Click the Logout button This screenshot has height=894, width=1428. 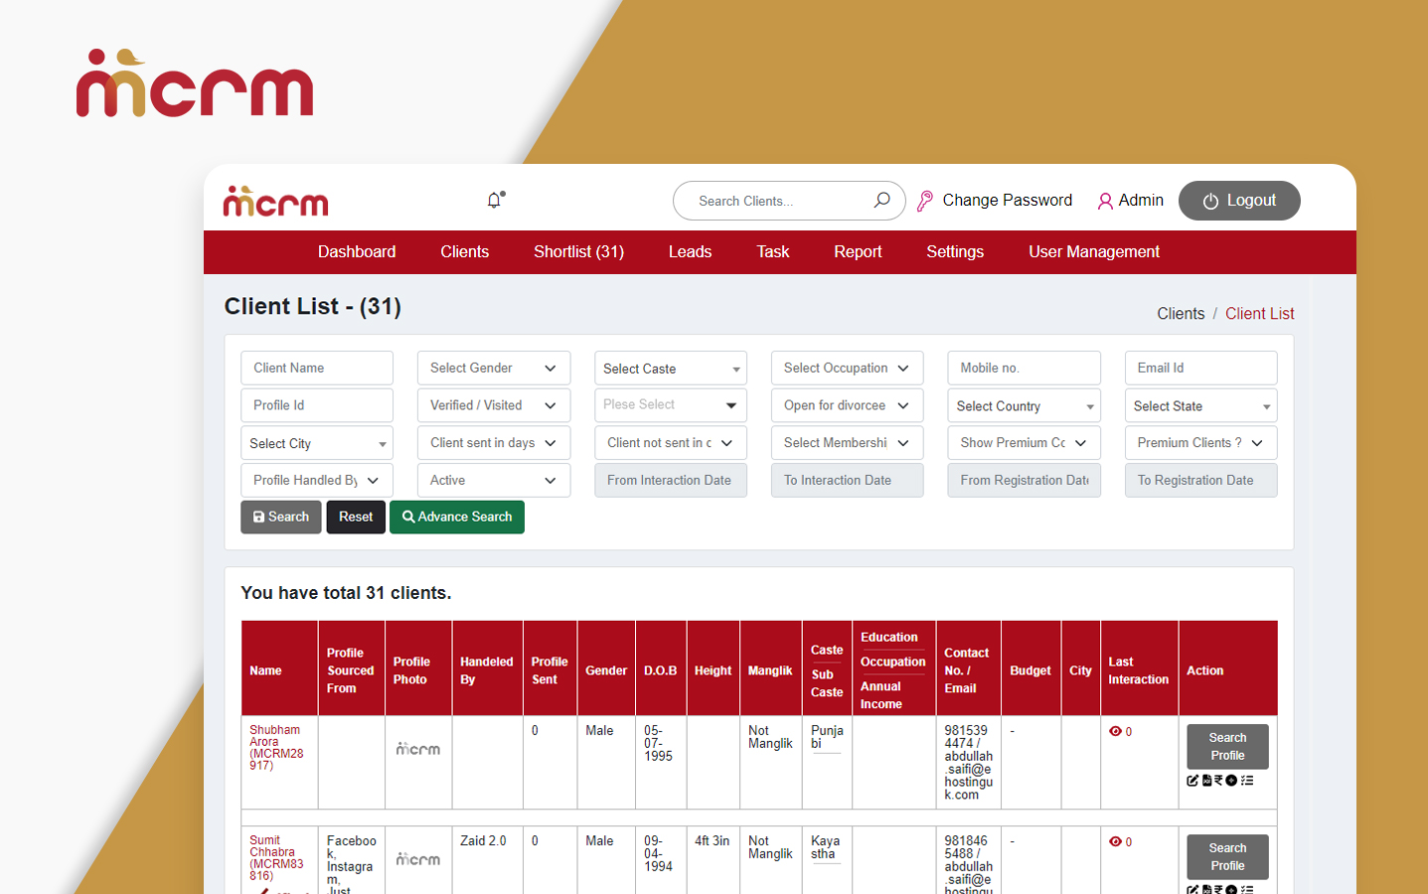1239,200
